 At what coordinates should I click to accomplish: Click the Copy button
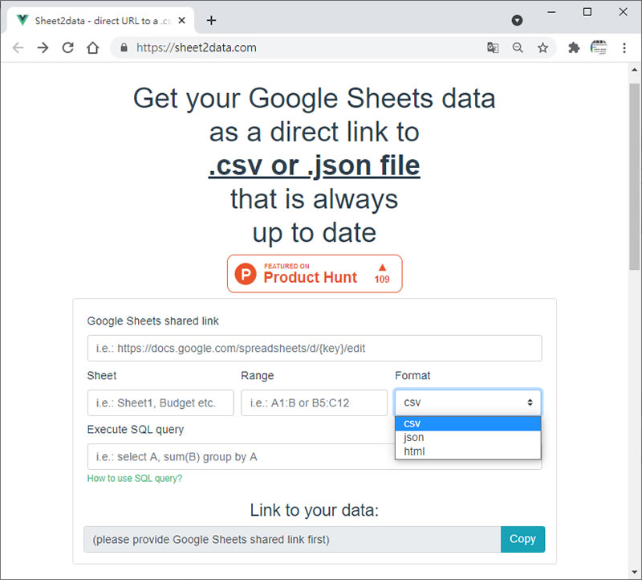[x=522, y=539]
